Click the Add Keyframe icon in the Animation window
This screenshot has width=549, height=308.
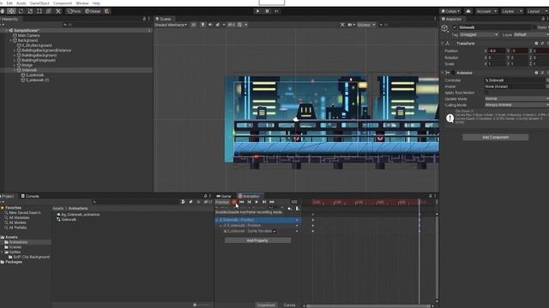point(290,209)
